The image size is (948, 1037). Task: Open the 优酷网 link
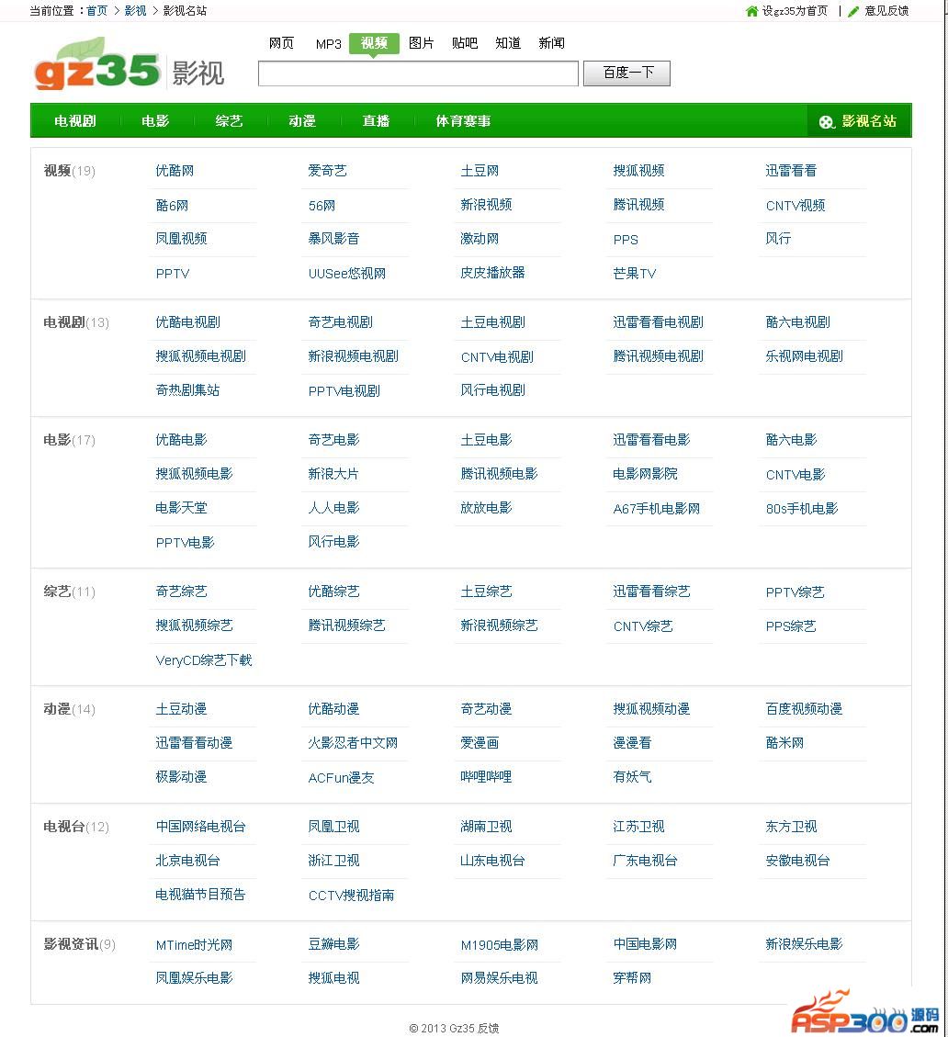coord(175,171)
